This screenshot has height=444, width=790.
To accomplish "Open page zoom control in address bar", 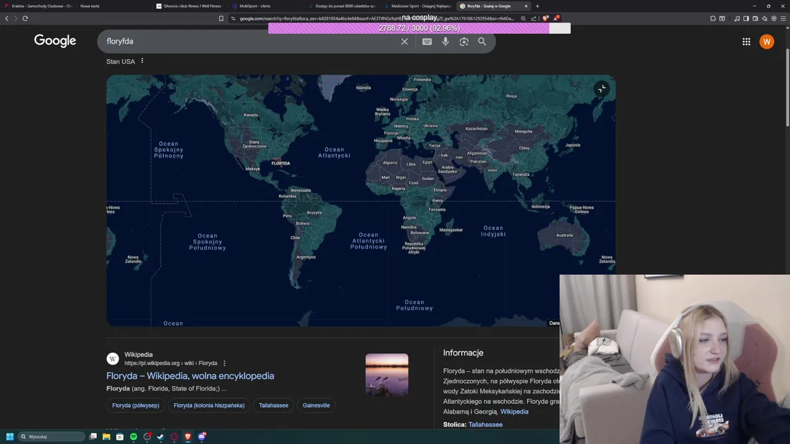I will (x=523, y=18).
